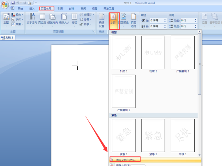Select the 文档 1 document tab
Viewport: 222px width, 166px height.
pyautogui.click(x=7, y=37)
